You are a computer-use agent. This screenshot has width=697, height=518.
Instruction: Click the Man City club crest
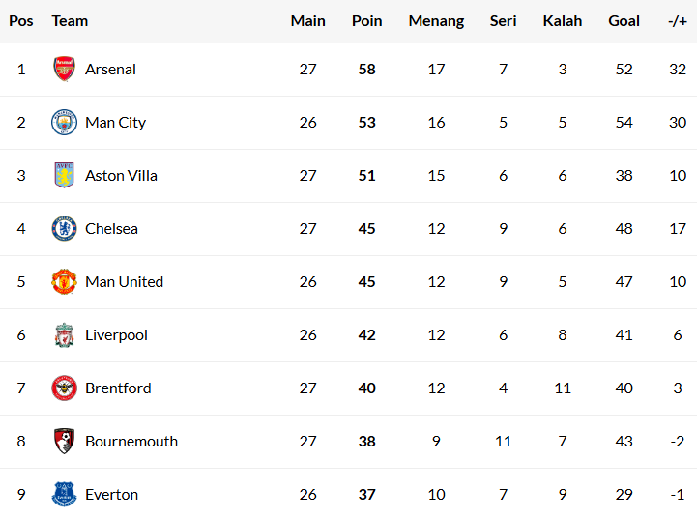pos(64,123)
